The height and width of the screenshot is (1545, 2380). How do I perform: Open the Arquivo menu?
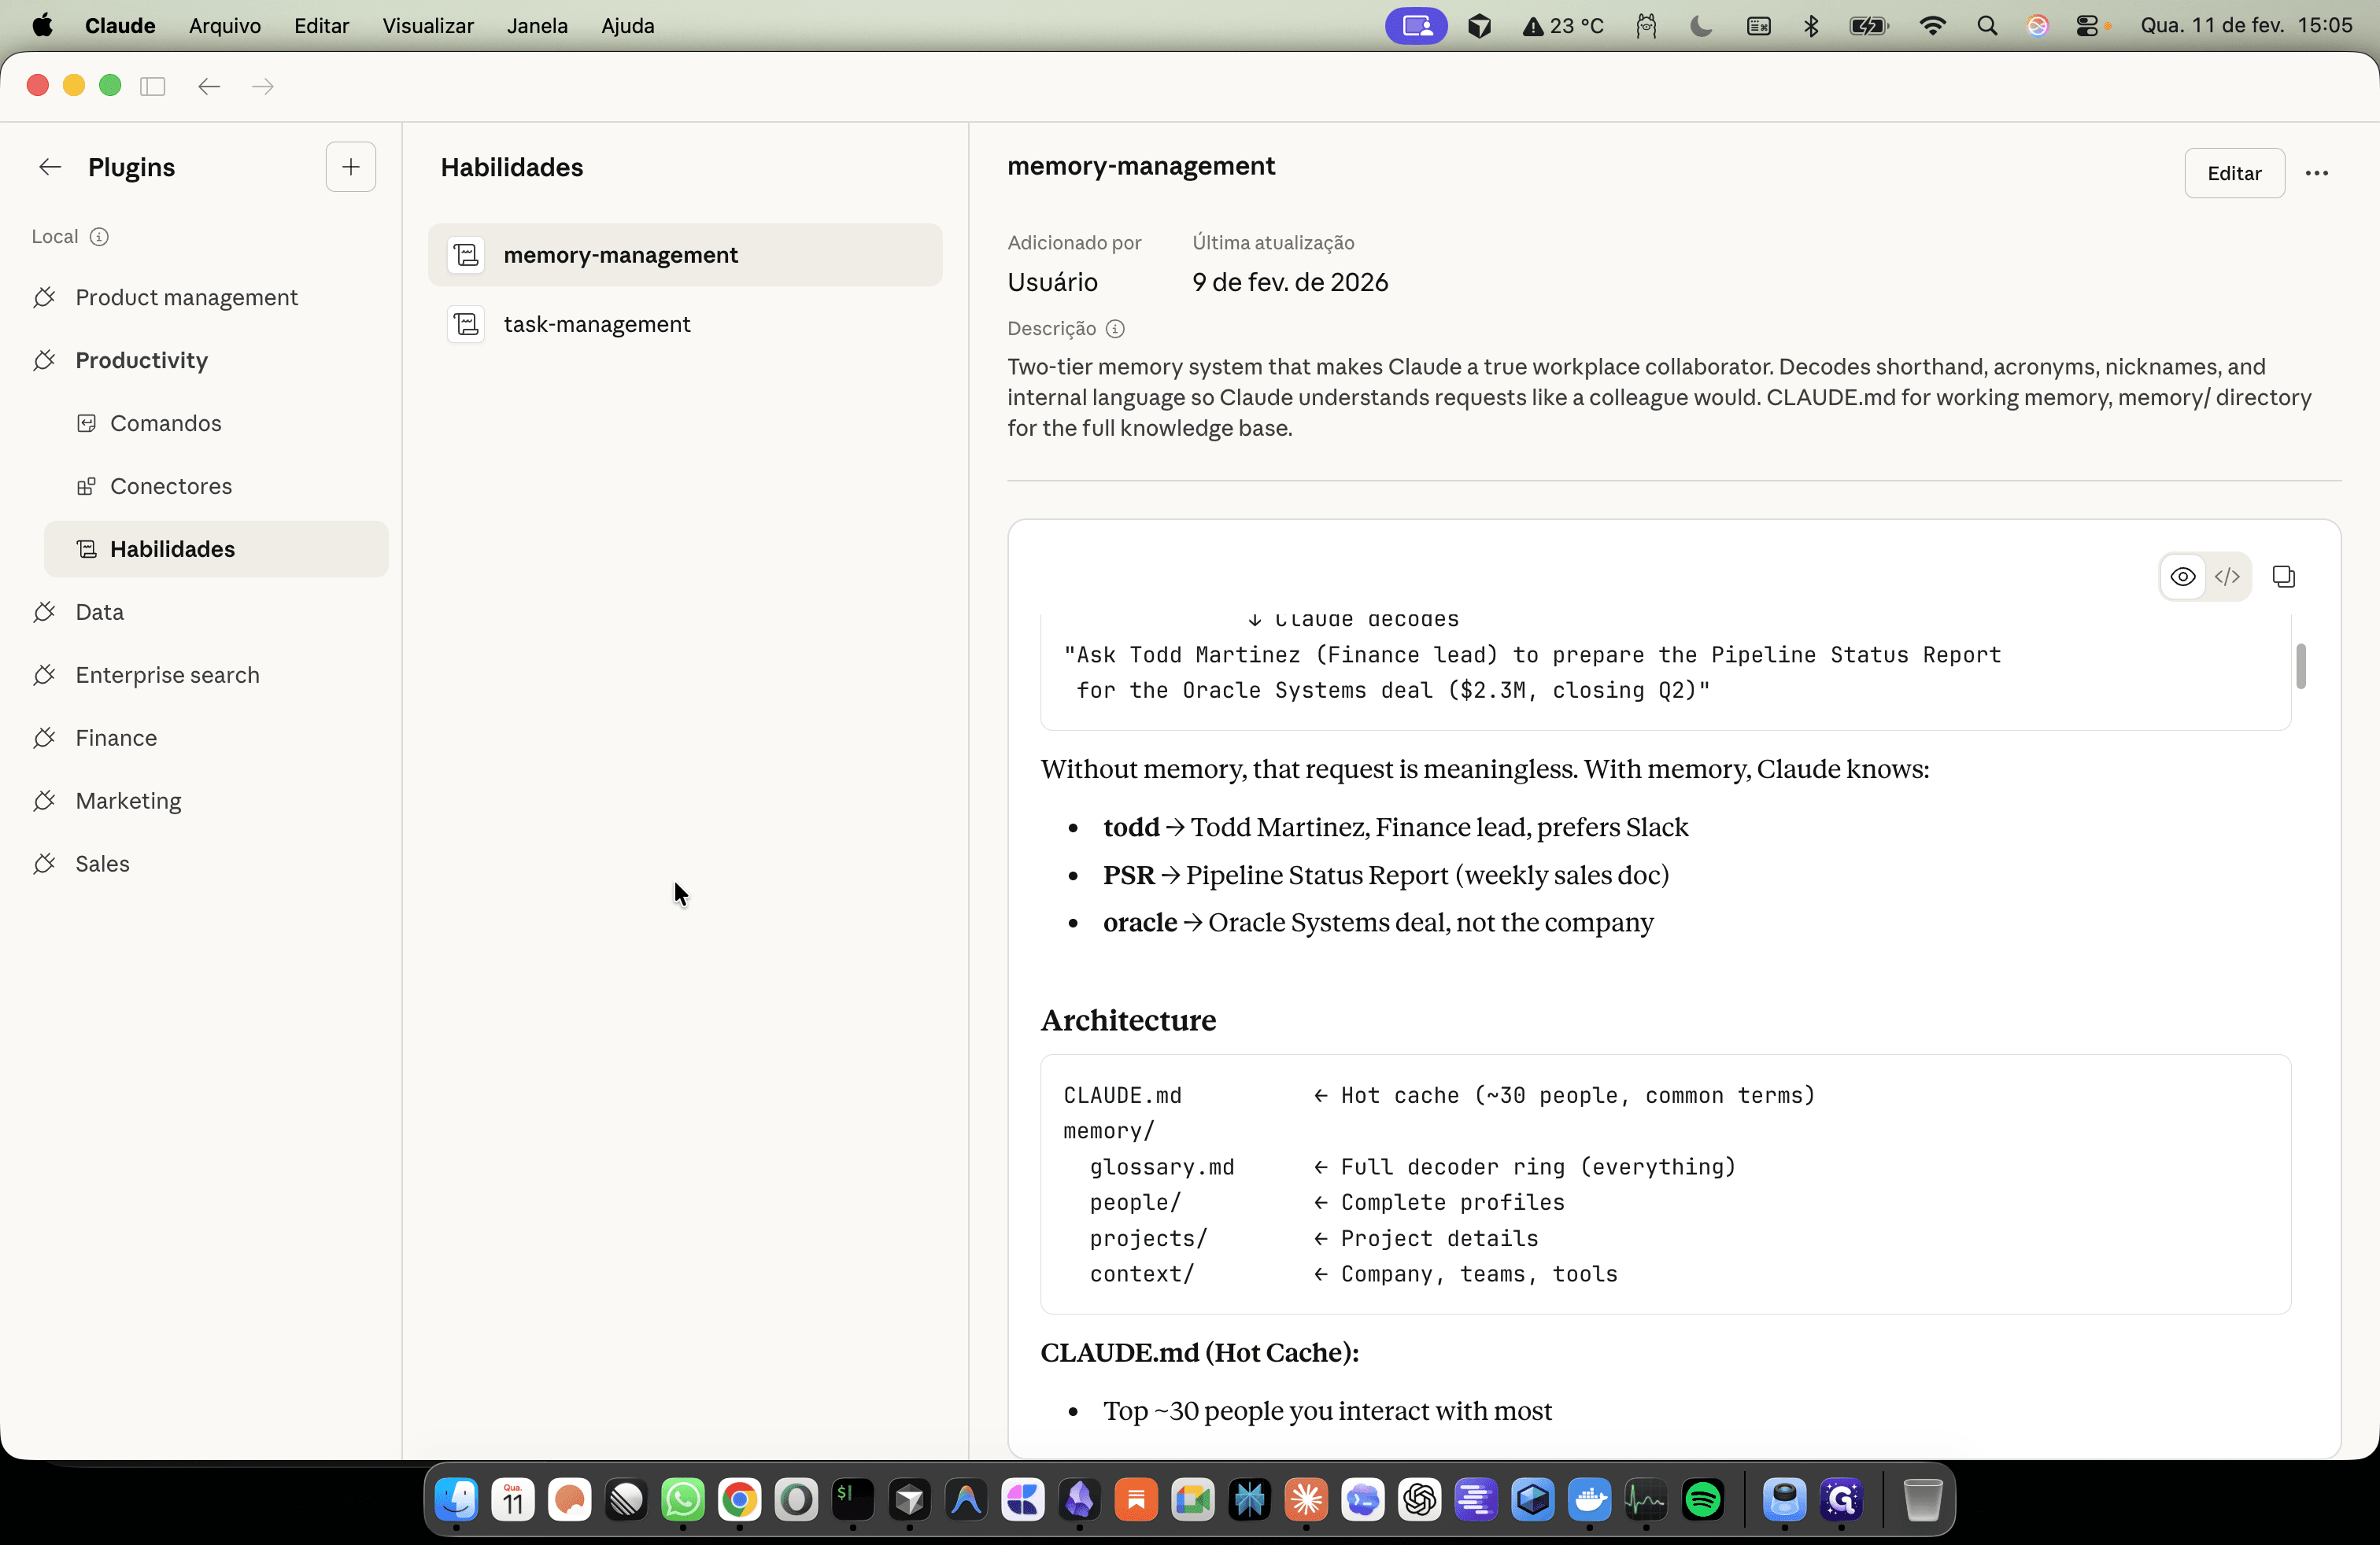click(x=224, y=26)
